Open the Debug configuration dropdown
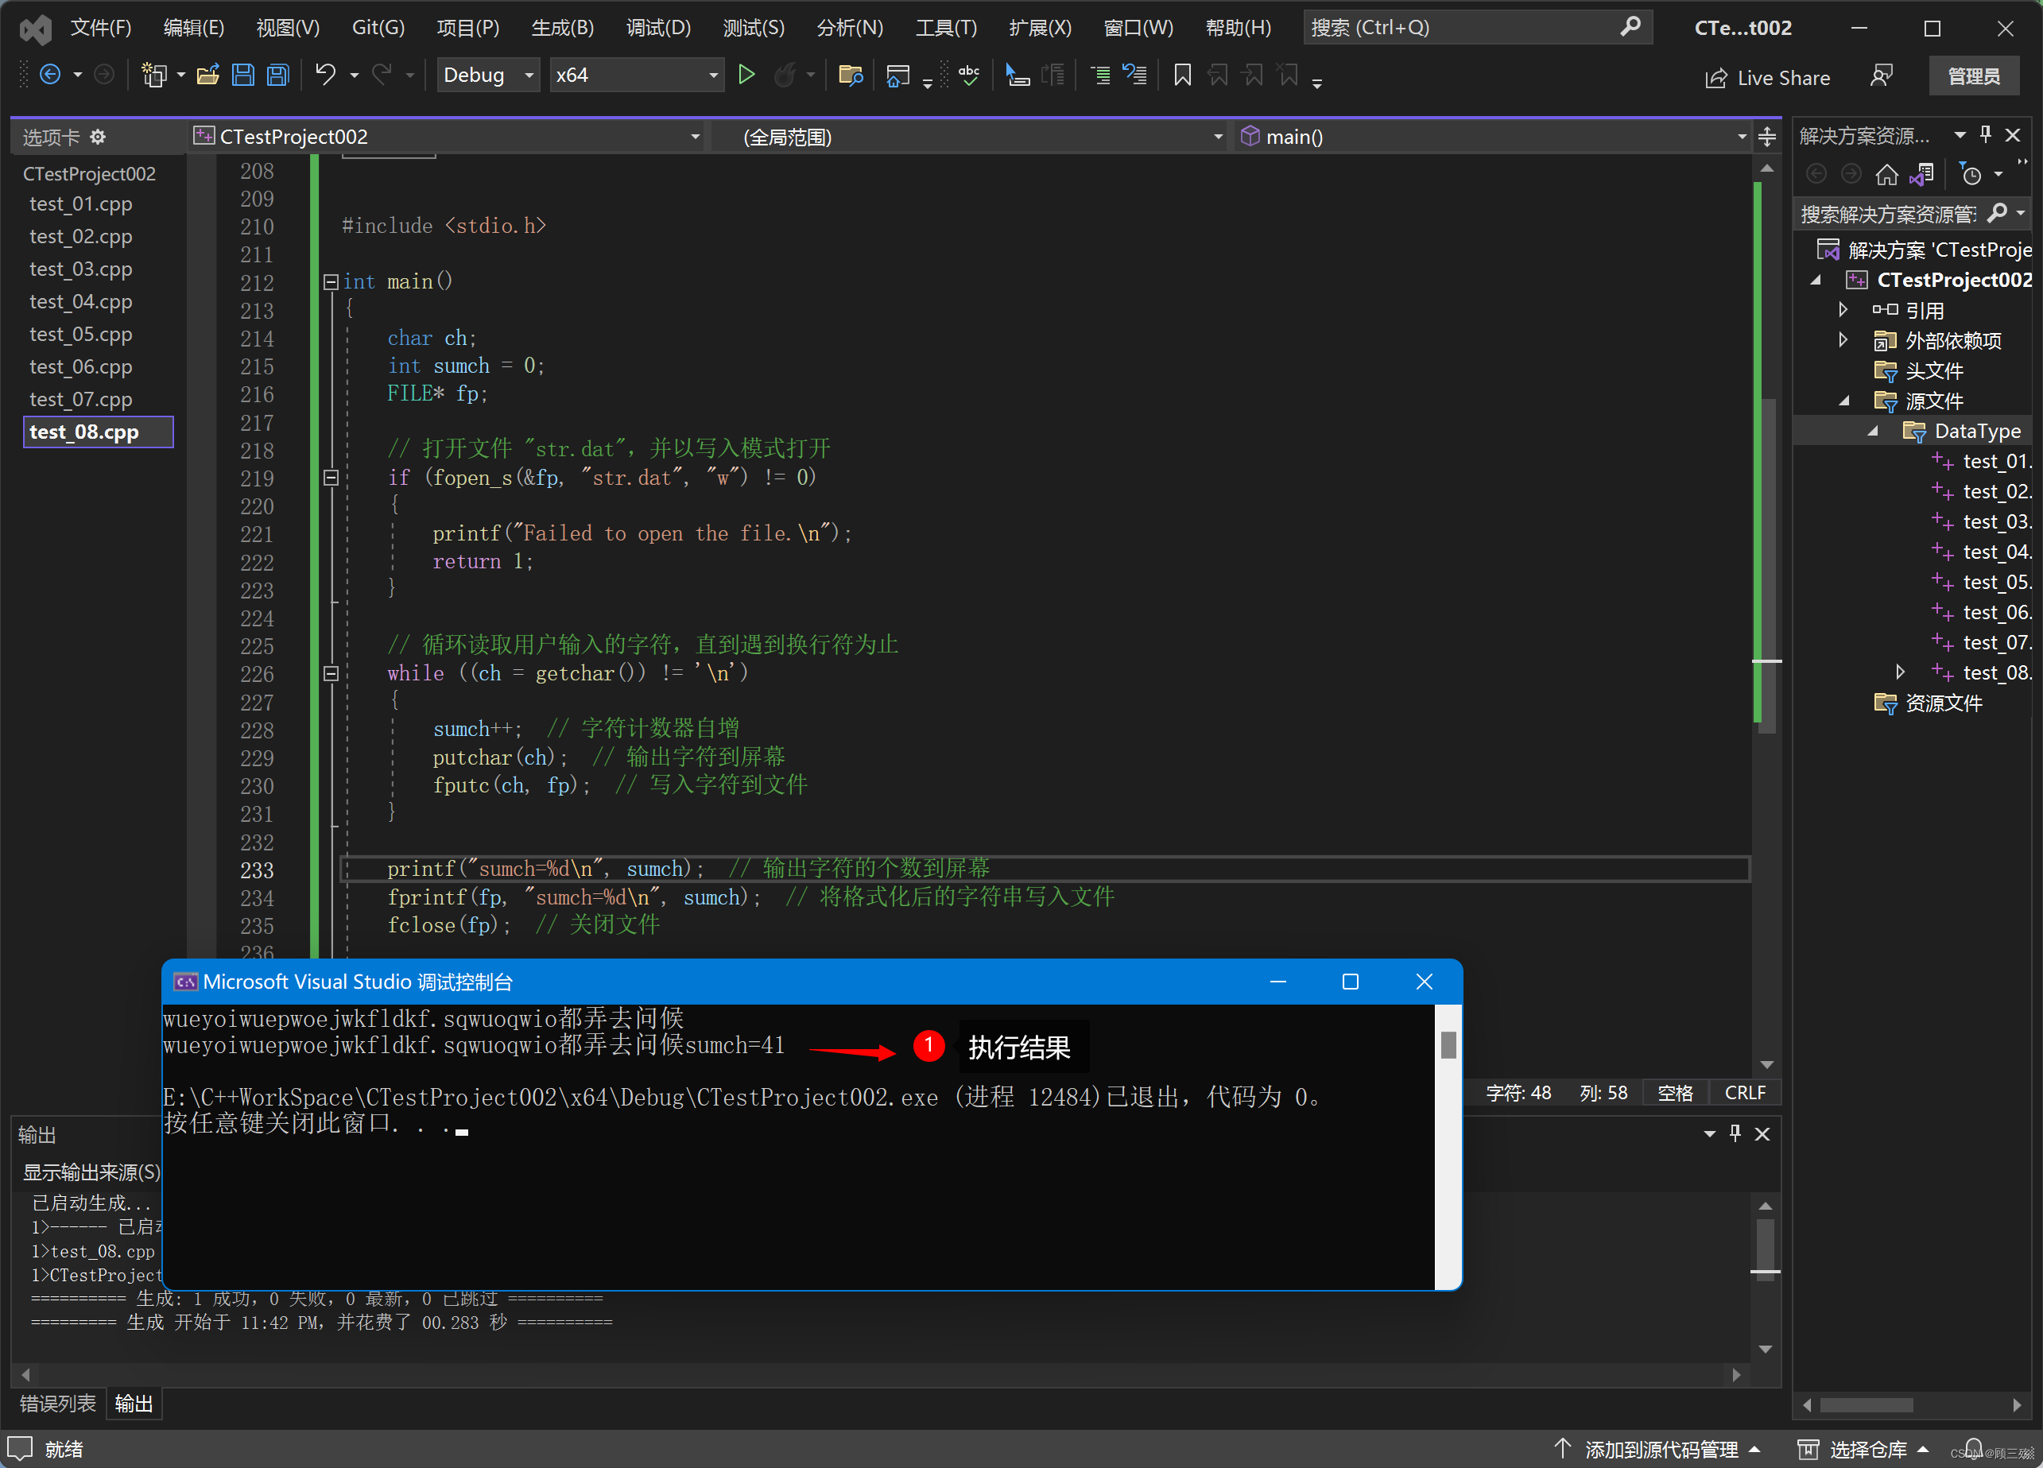 coord(487,75)
